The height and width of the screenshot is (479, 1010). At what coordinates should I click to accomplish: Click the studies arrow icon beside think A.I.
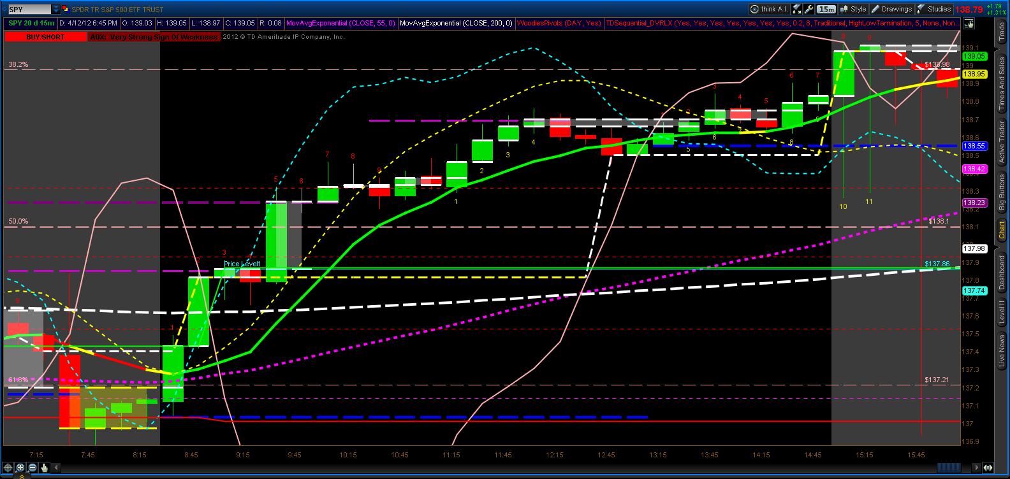coord(798,9)
